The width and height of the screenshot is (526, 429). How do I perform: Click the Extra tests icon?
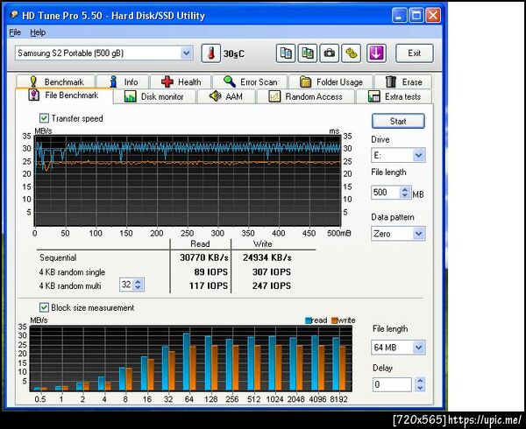[x=374, y=96]
